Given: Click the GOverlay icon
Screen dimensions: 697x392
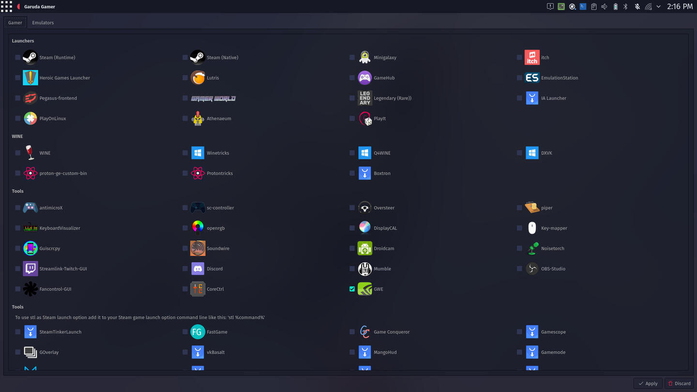Looking at the screenshot, I should click(x=30, y=352).
